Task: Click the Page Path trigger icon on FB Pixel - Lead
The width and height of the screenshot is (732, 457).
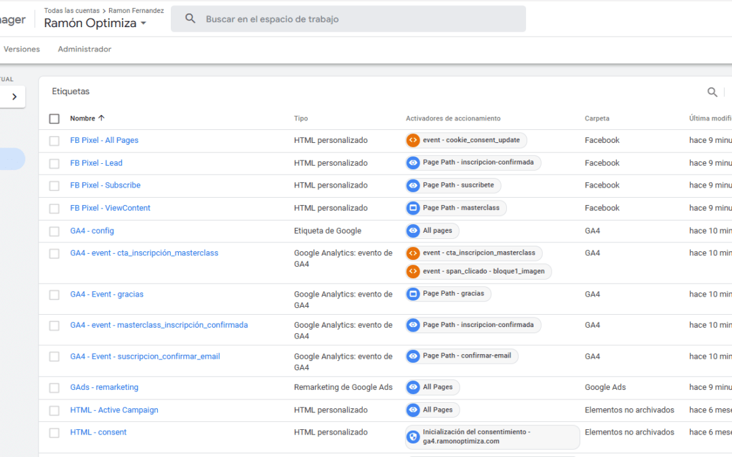Action: [413, 162]
